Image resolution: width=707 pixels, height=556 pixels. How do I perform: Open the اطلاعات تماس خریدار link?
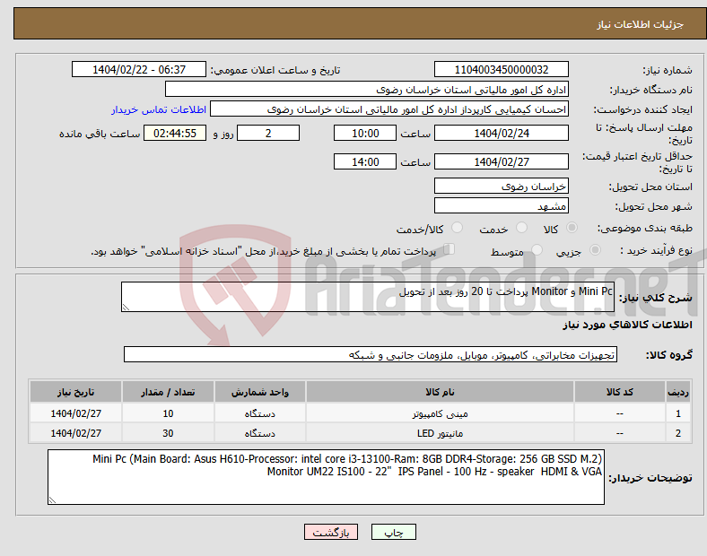click(x=159, y=109)
